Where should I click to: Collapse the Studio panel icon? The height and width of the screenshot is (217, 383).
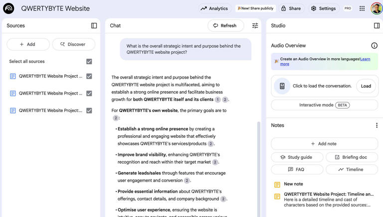tap(377, 25)
